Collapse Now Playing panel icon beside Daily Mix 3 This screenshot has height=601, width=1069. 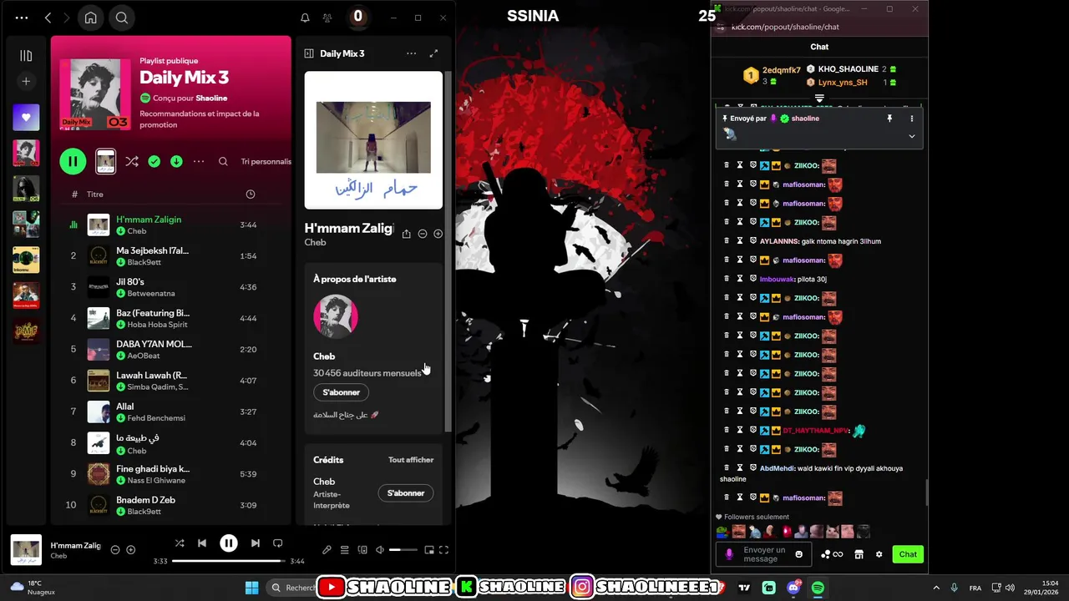[x=309, y=53]
